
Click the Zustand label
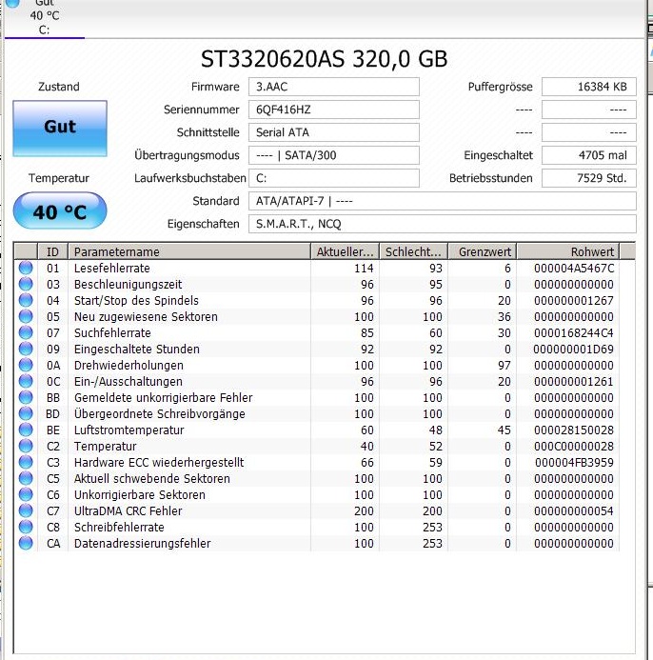[58, 87]
